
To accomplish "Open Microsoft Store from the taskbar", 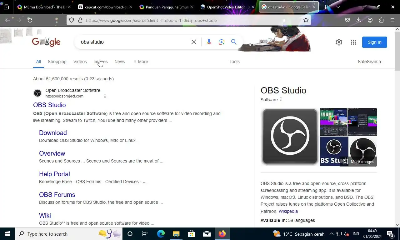I will coord(191,234).
